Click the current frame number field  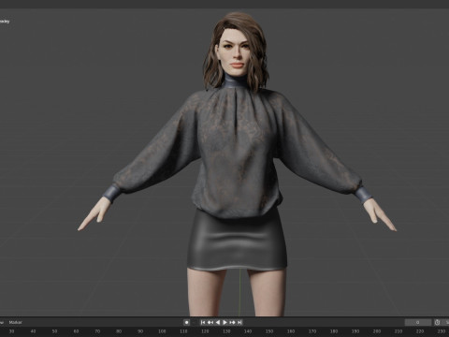pos(418,322)
